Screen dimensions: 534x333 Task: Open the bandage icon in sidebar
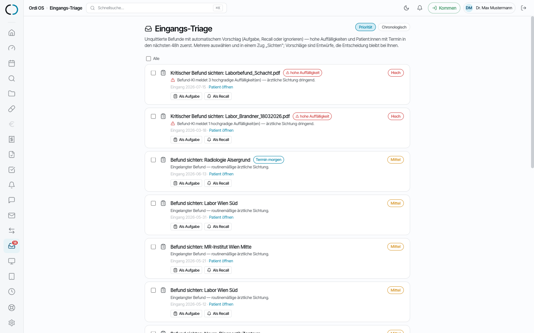(11, 109)
